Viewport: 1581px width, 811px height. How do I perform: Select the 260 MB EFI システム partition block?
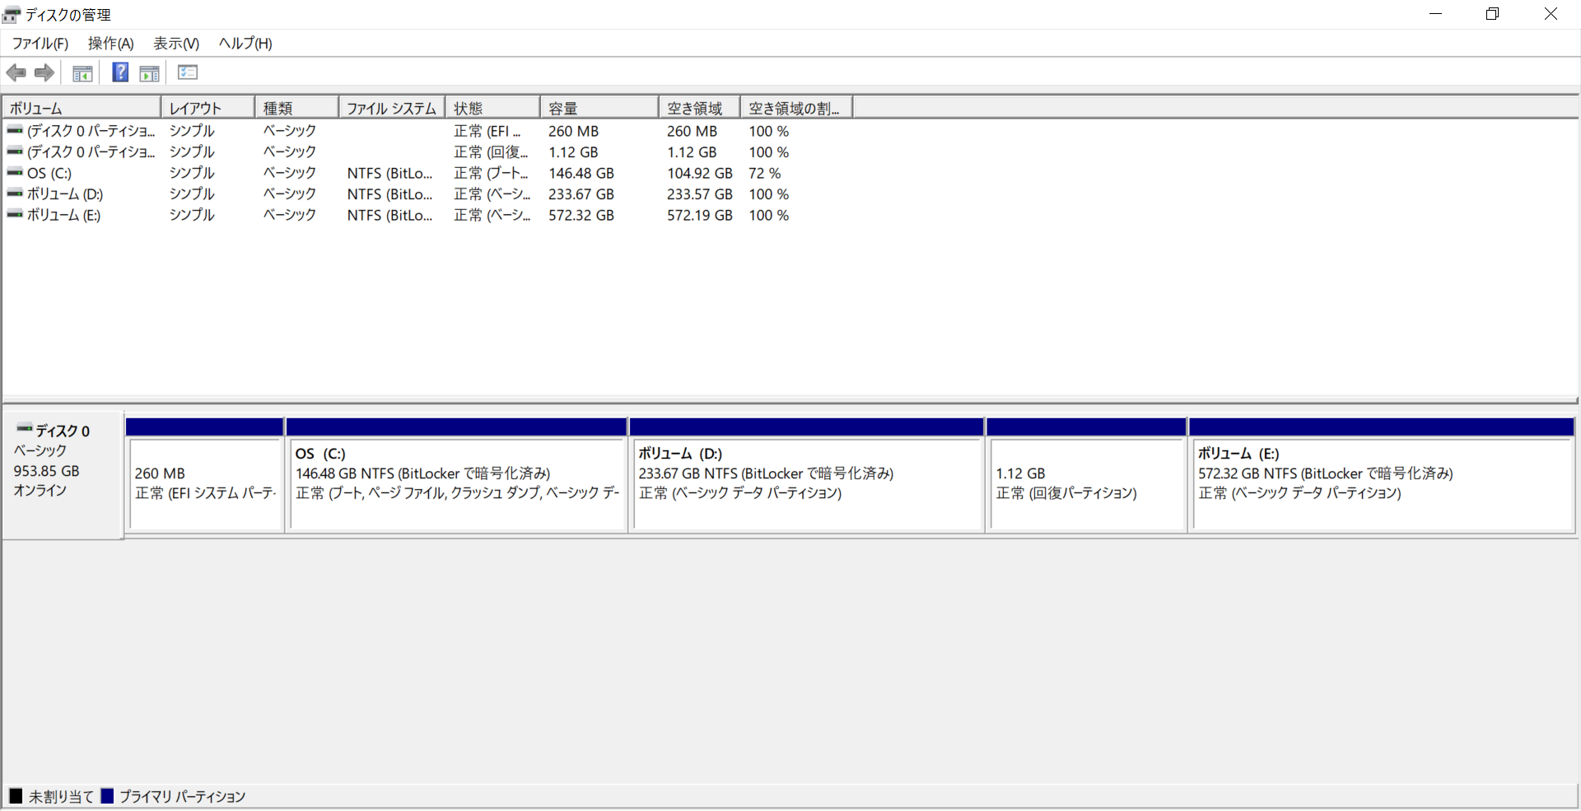click(x=205, y=484)
